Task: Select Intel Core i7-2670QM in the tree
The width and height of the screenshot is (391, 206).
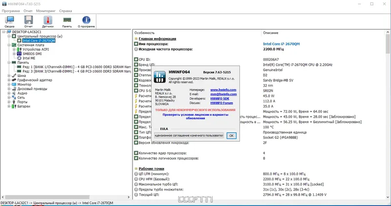Action: (39, 41)
